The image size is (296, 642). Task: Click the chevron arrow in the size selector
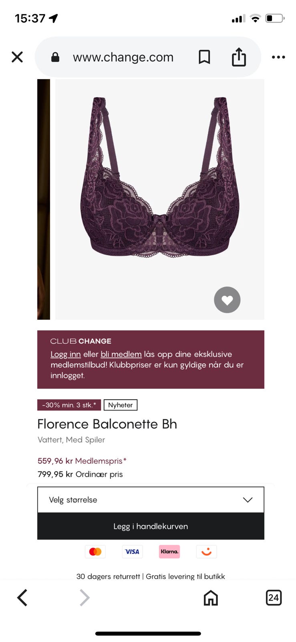(248, 500)
